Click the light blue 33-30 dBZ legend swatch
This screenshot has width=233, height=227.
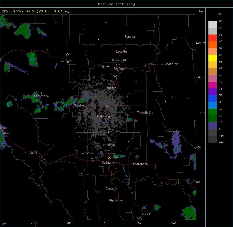pyautogui.click(x=212, y=105)
